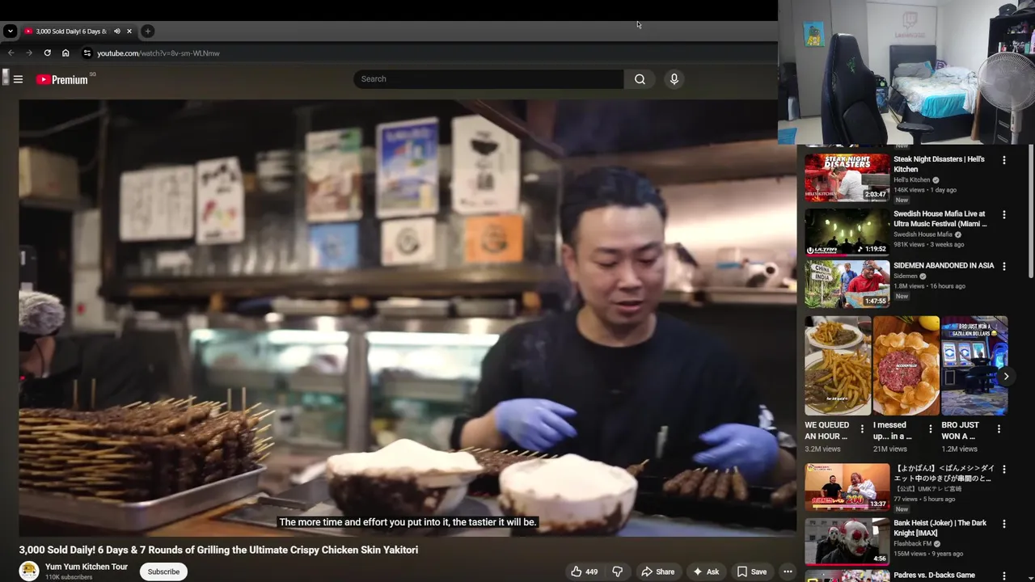Open Bank Heist Joker thumbnail

point(847,541)
